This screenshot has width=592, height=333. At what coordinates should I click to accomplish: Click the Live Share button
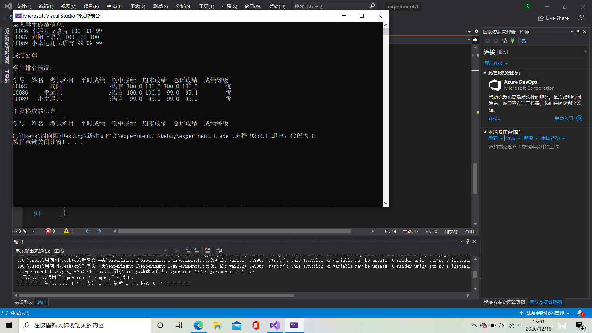(553, 18)
